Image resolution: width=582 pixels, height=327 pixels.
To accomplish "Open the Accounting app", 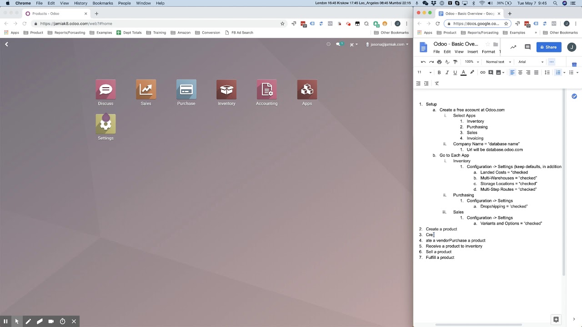I will (267, 89).
